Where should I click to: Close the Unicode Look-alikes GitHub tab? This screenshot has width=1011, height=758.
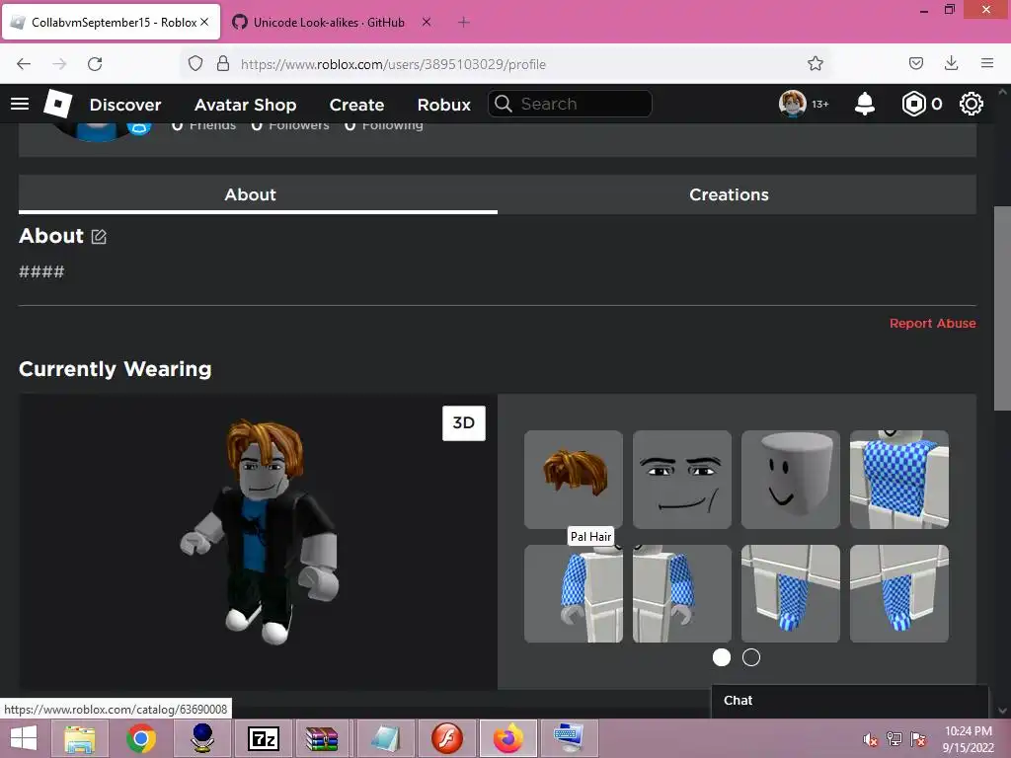[427, 22]
